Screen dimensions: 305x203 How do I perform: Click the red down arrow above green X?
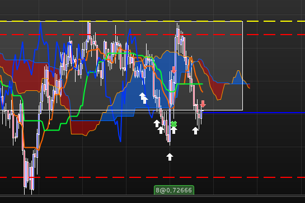click(173, 70)
